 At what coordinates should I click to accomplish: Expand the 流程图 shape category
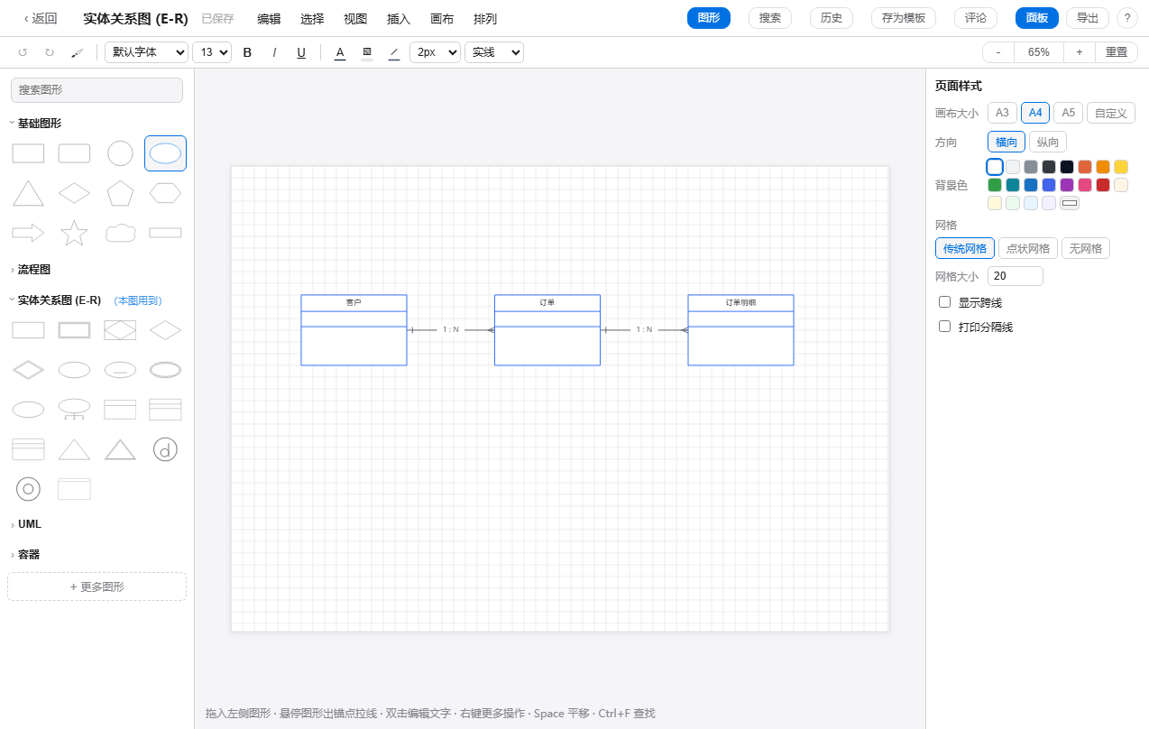pos(34,269)
